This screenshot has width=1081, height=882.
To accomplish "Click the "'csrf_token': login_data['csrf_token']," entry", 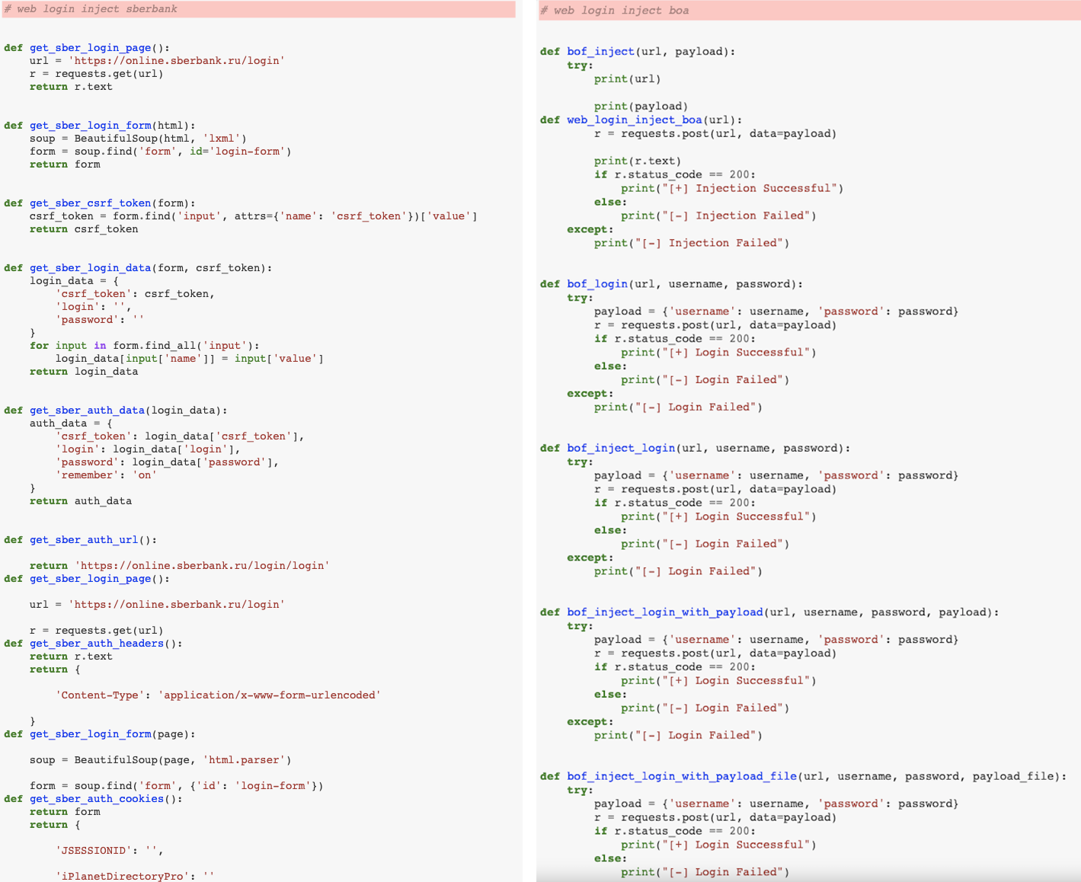I will click(180, 436).
